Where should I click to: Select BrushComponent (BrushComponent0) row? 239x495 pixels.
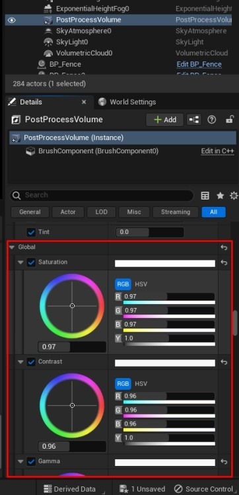coord(98,151)
